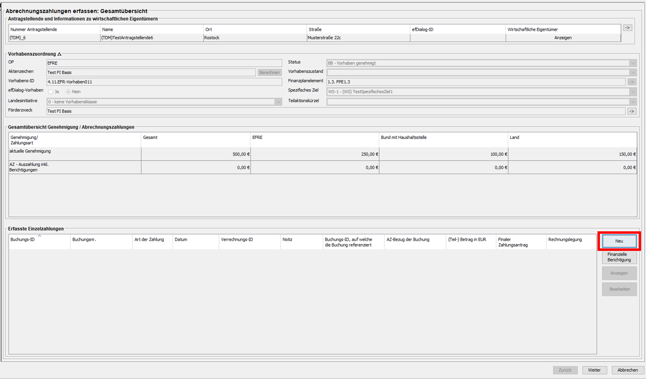Click Anzeigen in Wirtschaftliche Eigentümer cell

563,38
